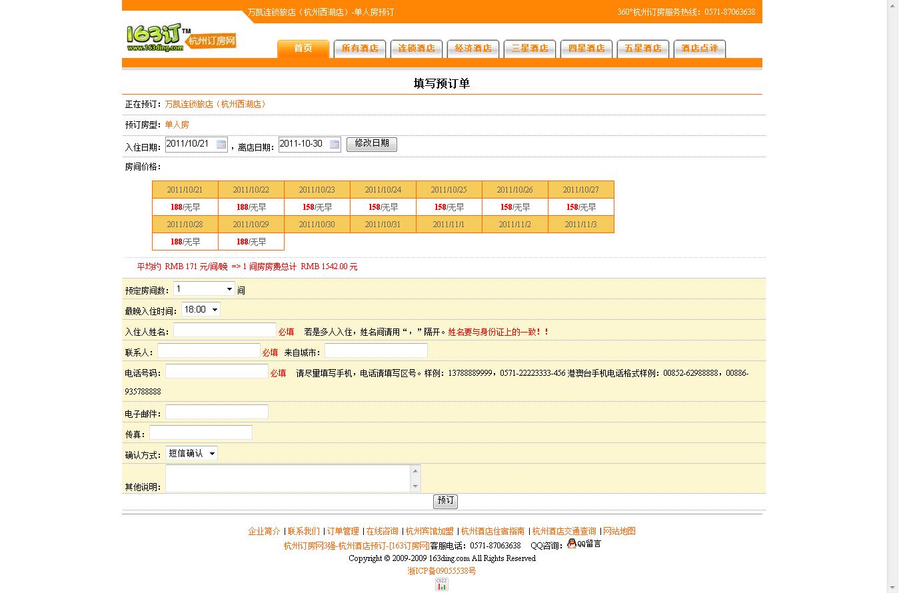The width and height of the screenshot is (899, 593).
Task: Click the 修改日期 button
Action: coord(372,145)
